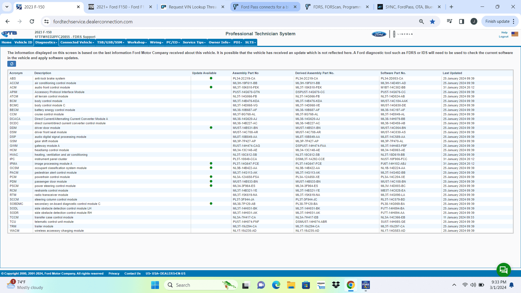Viewport: 521px width, 293px height.
Task: Click the blue bookmark star in the address bar
Action: [433, 21]
